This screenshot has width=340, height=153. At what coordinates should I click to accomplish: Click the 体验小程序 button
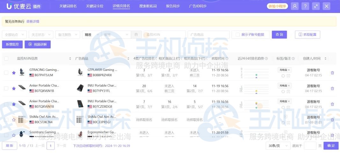tap(277, 6)
